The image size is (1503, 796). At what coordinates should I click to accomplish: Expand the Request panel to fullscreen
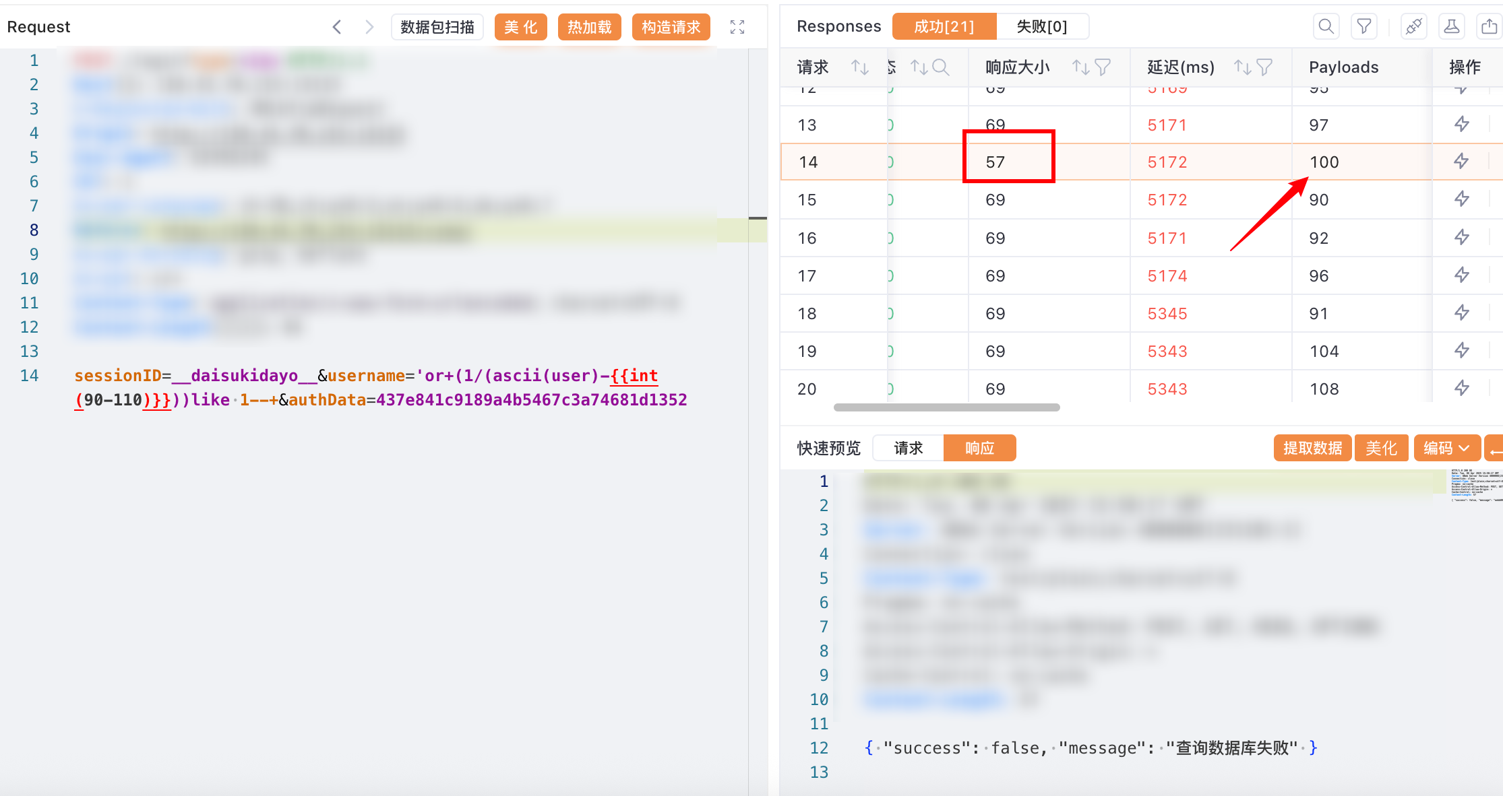(737, 27)
